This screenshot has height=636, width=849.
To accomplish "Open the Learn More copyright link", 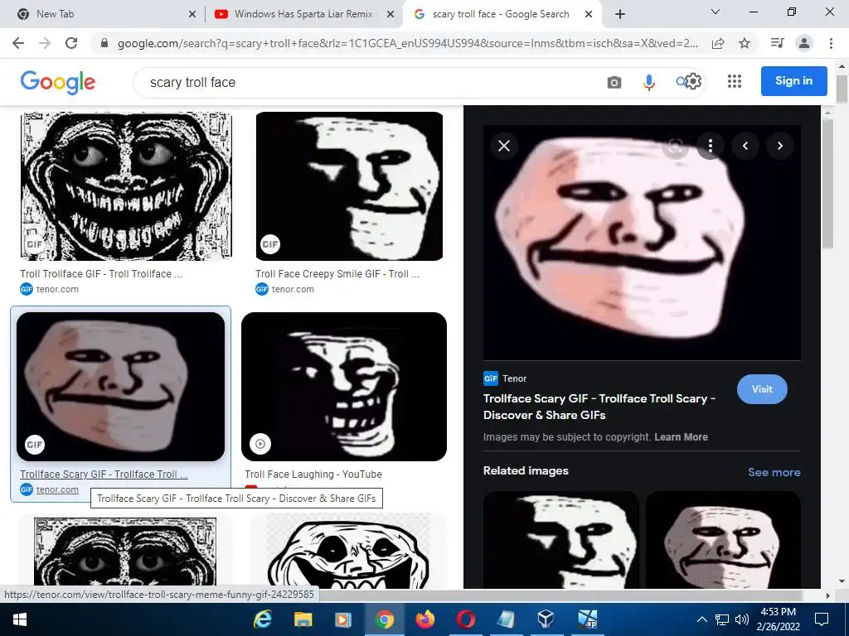I will [x=681, y=437].
